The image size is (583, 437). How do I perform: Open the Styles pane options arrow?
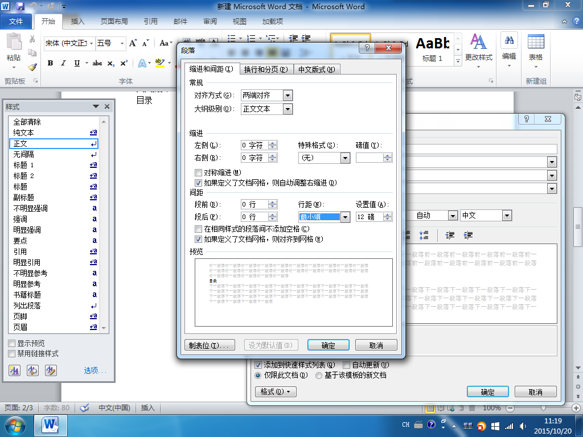96,106
